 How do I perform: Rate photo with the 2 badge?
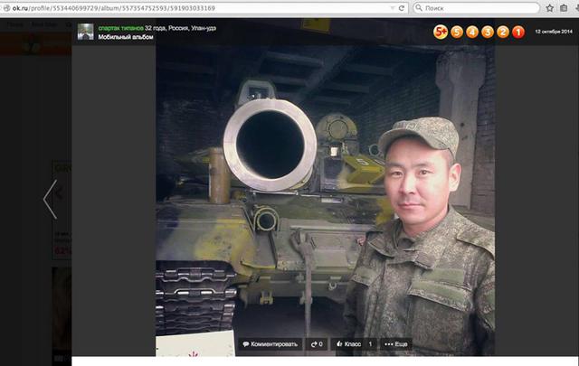click(503, 33)
